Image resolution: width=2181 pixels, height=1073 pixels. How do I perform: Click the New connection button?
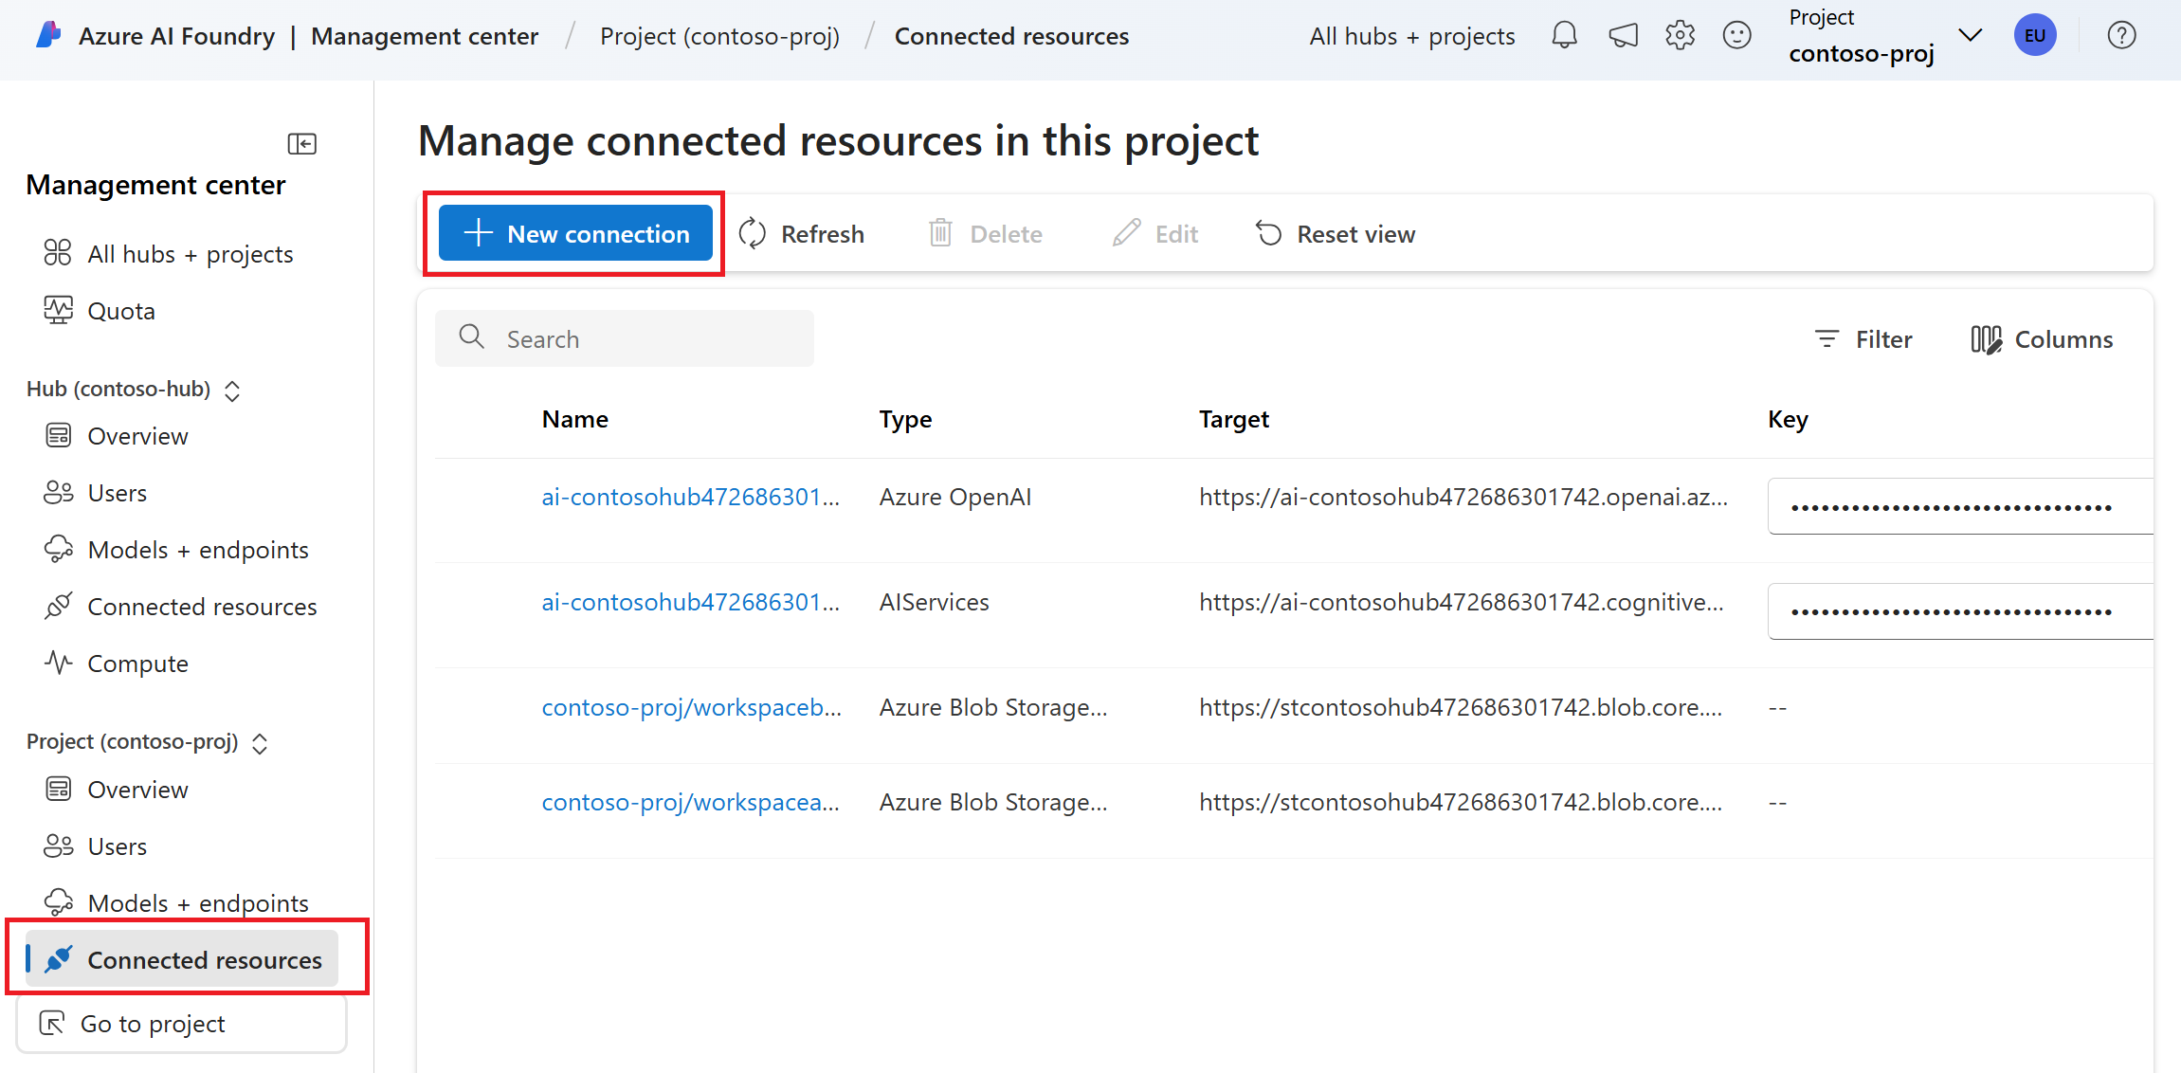(575, 233)
